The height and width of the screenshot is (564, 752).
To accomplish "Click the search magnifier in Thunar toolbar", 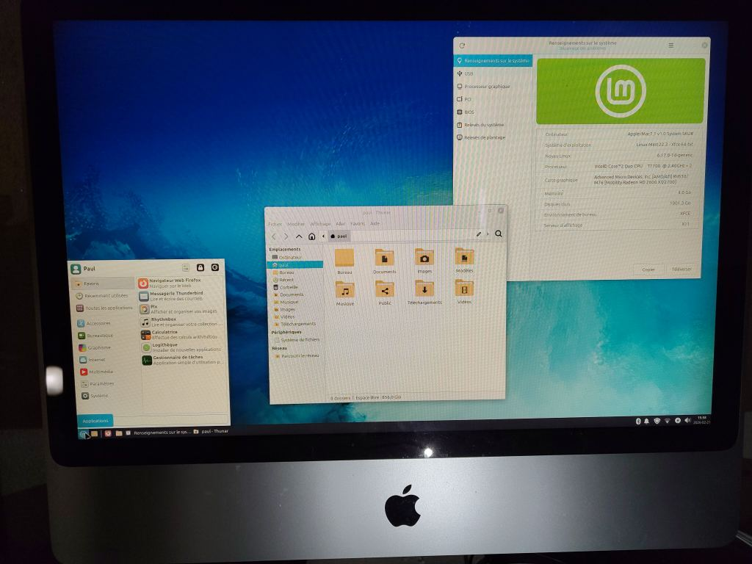I will pos(499,234).
